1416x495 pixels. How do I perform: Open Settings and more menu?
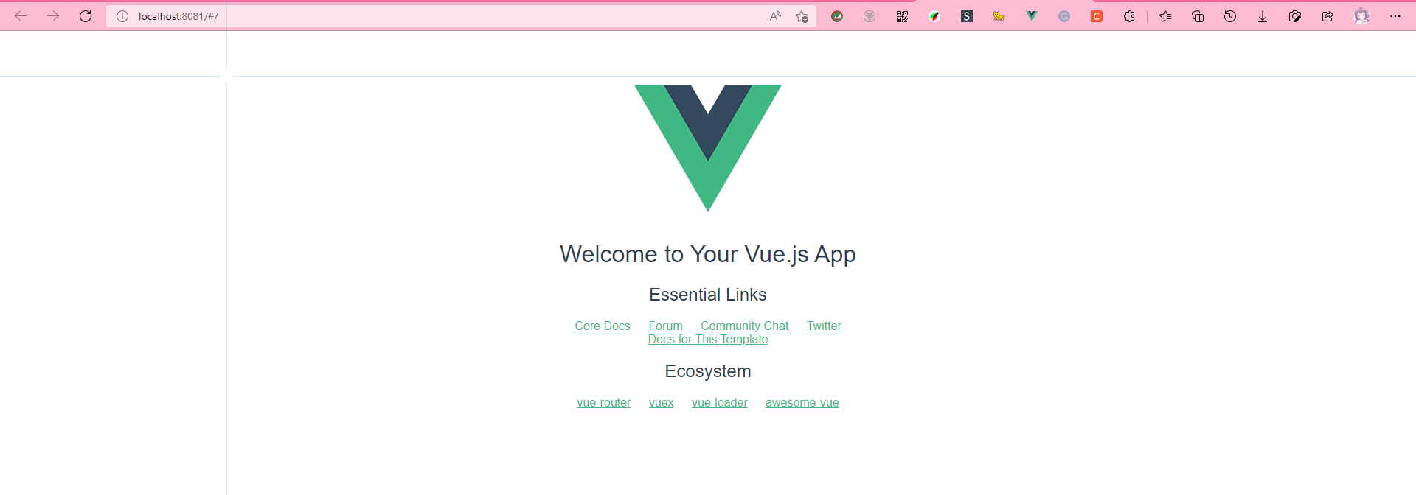(1395, 16)
